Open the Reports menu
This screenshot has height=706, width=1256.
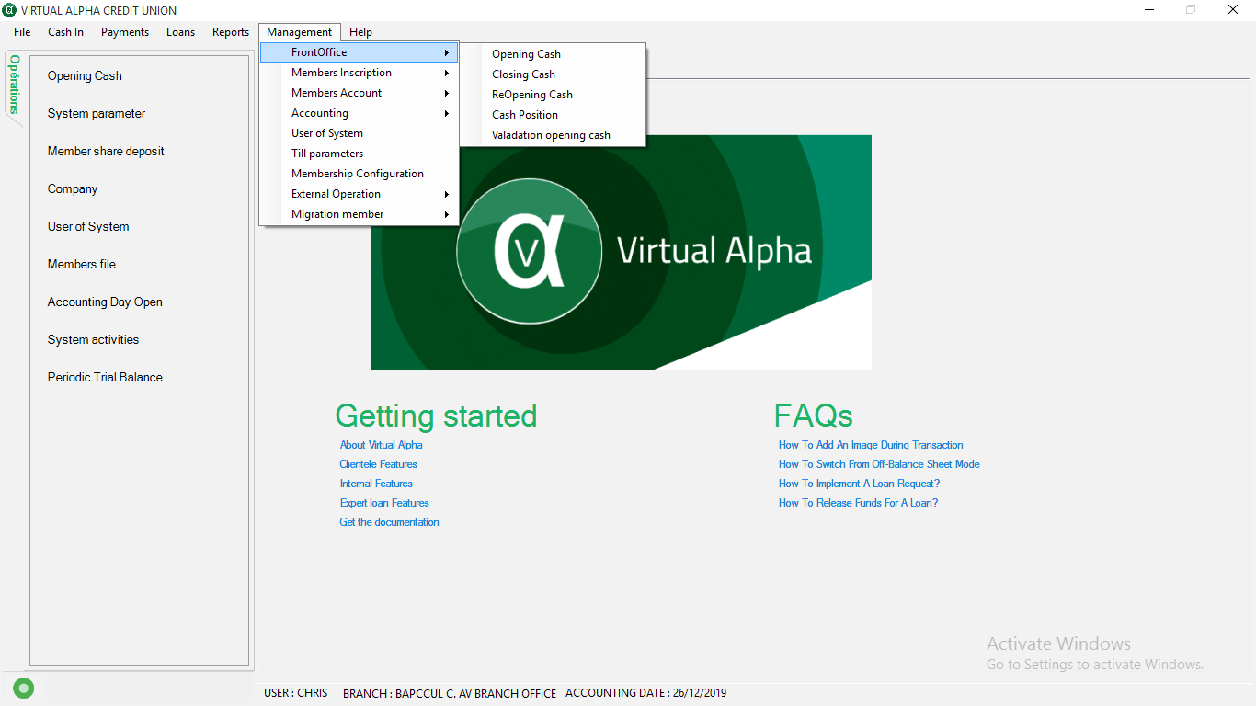[x=231, y=32]
